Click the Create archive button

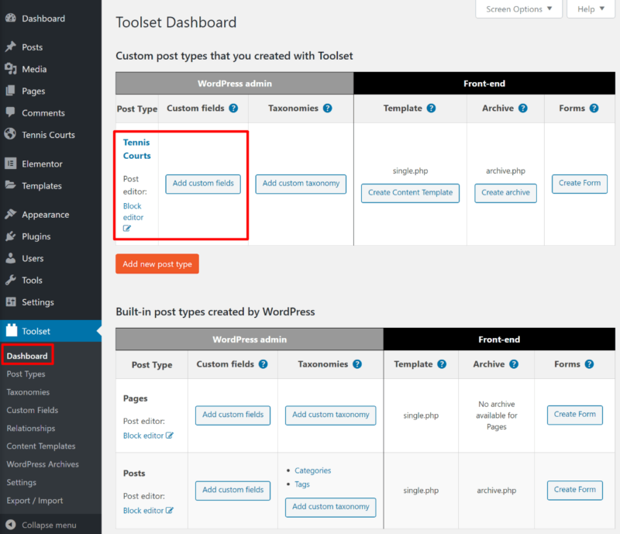coord(505,193)
